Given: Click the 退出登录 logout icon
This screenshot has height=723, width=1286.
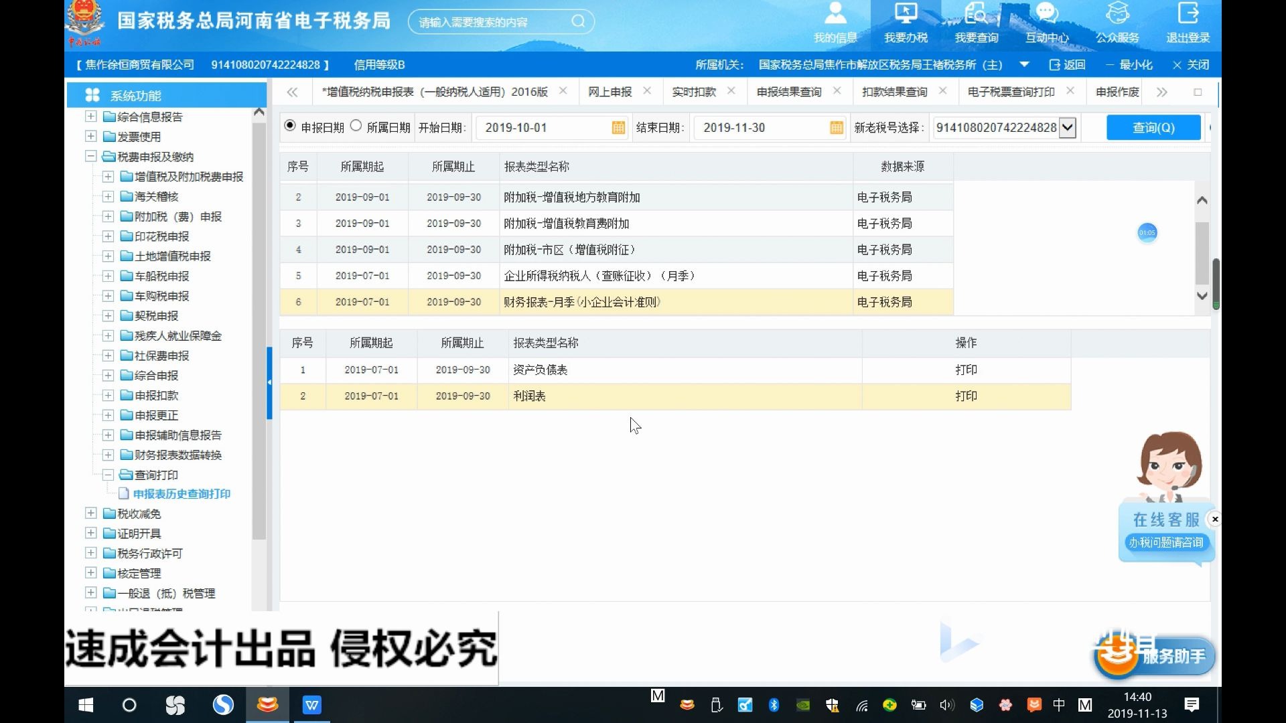Looking at the screenshot, I should tap(1188, 13).
